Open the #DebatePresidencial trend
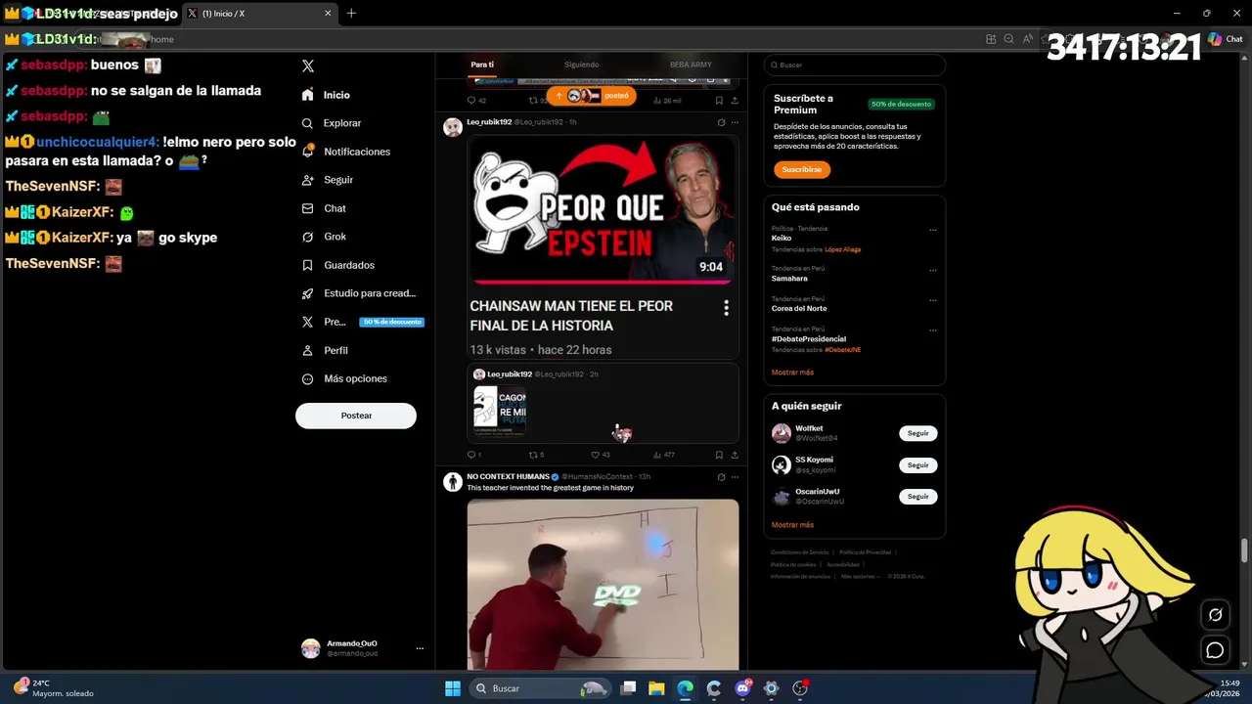 [x=809, y=339]
